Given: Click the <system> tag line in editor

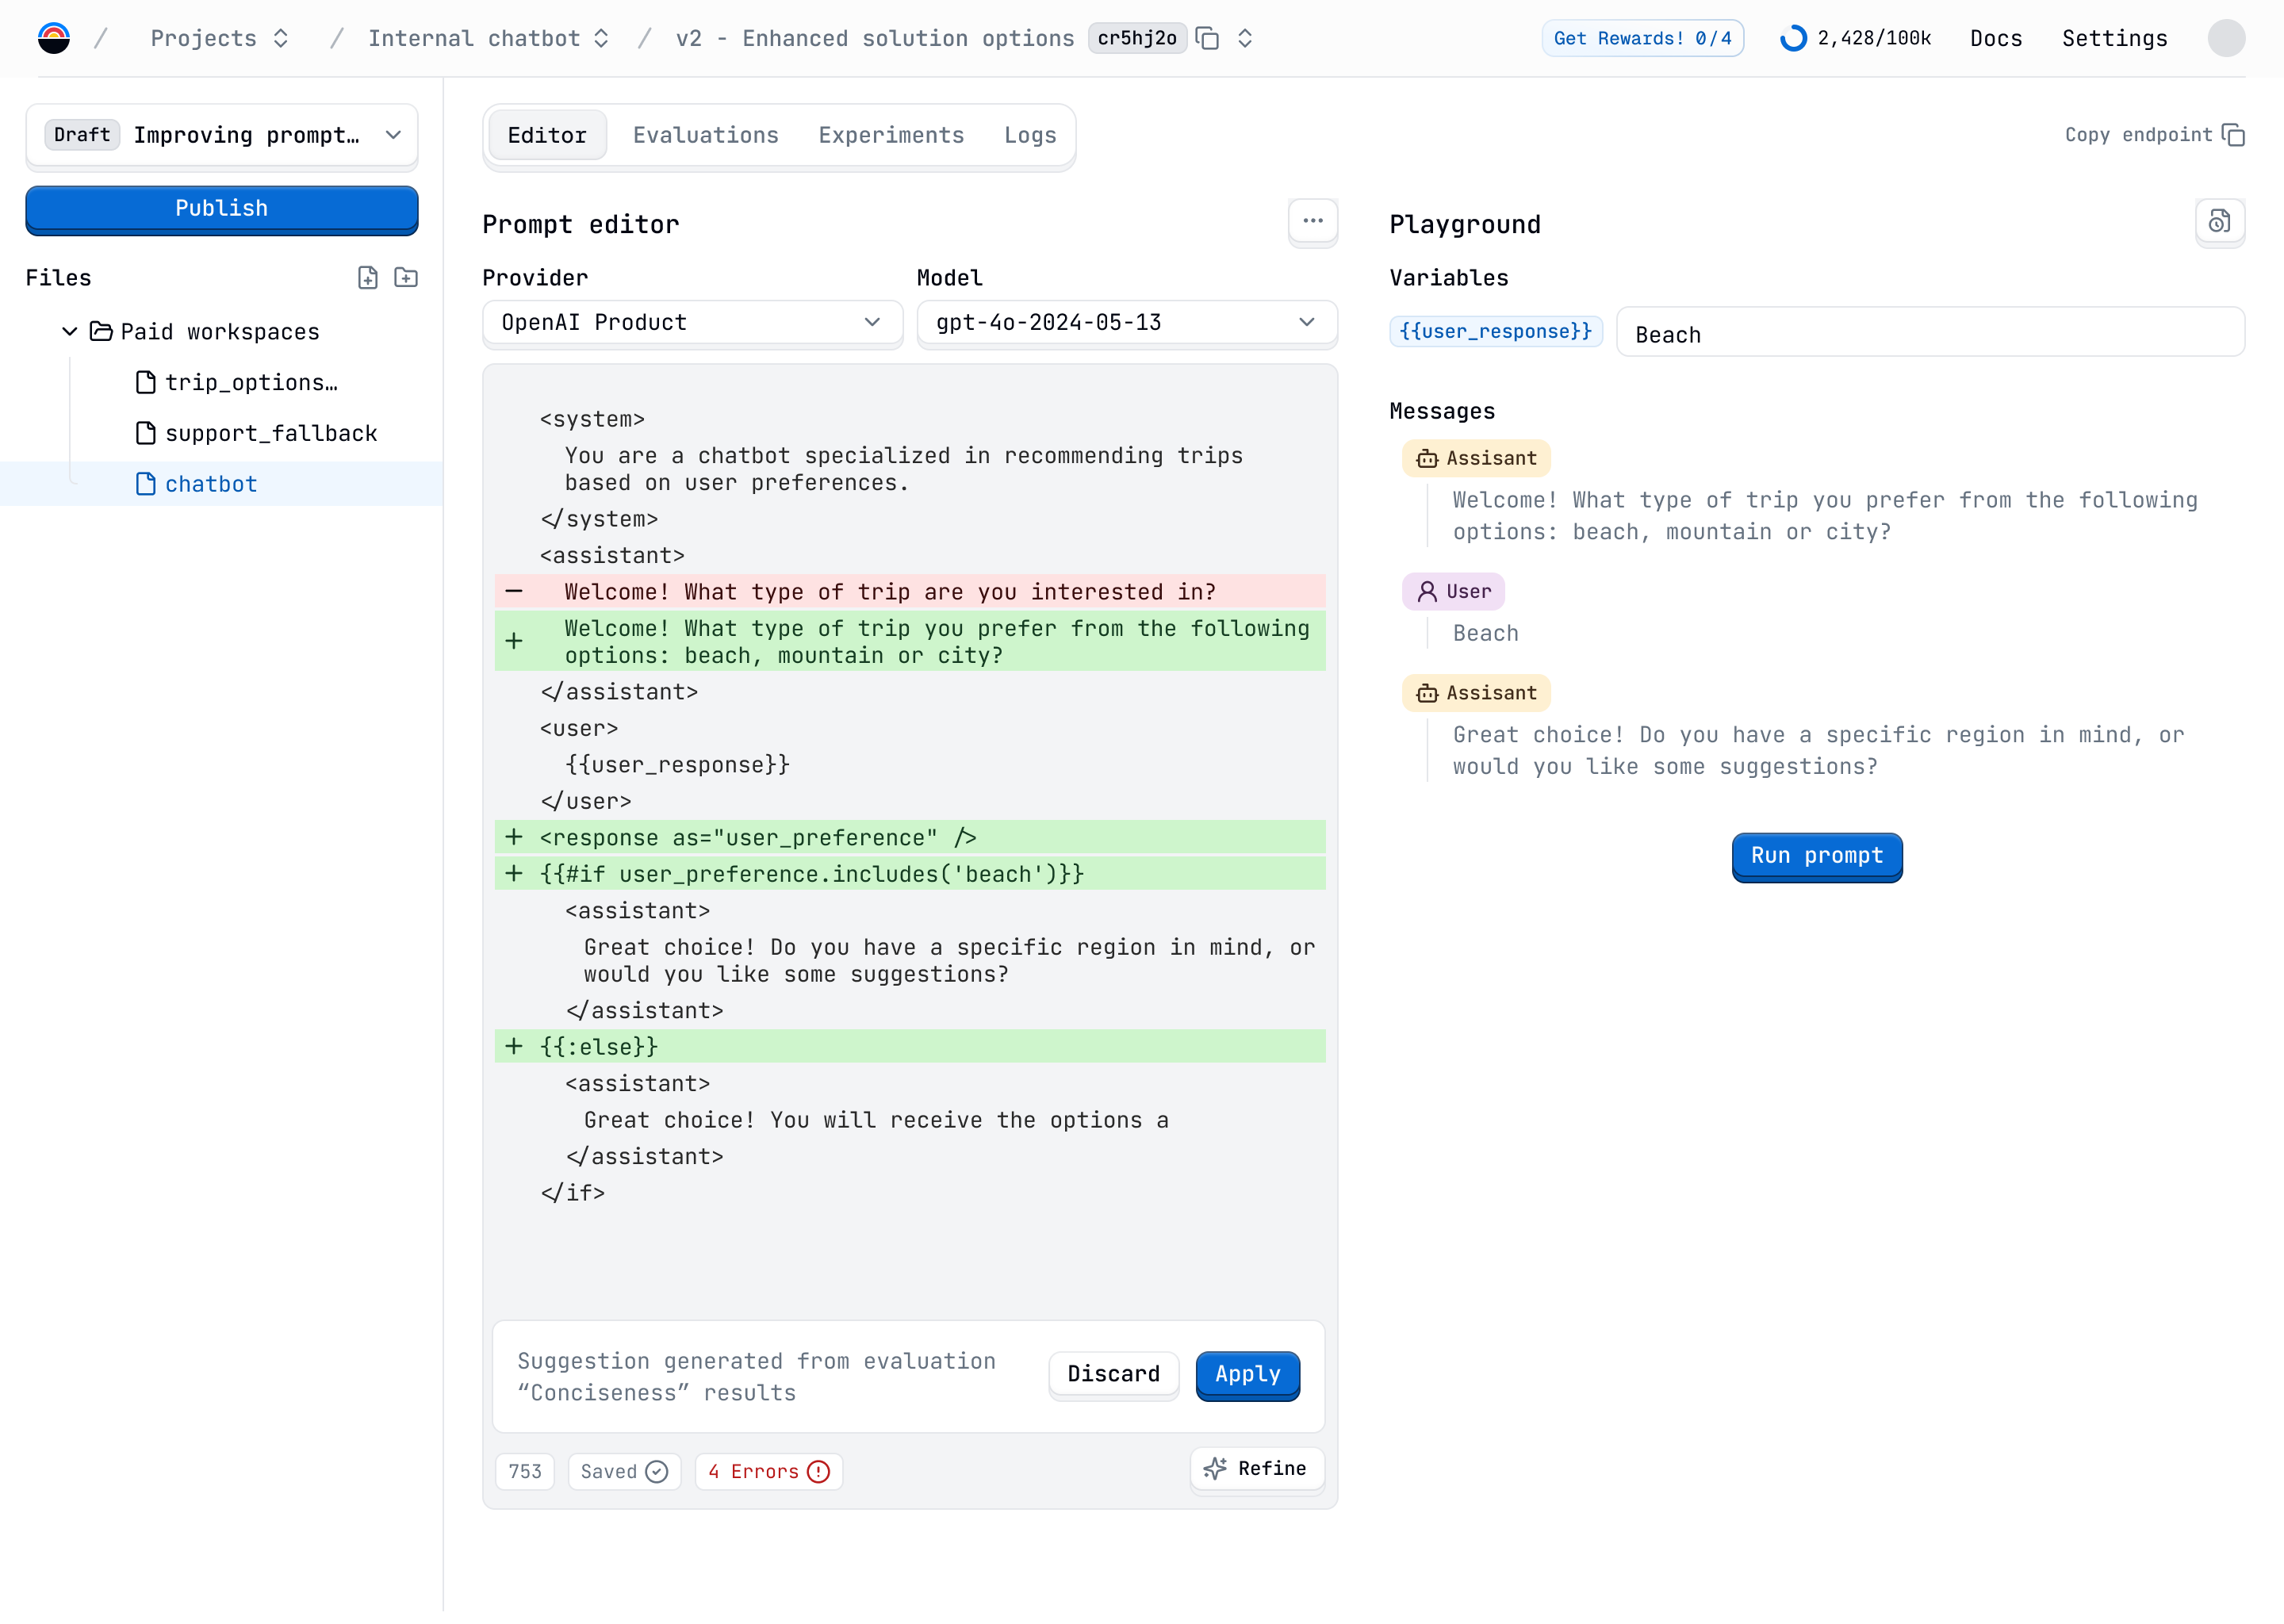Looking at the screenshot, I should coord(592,420).
